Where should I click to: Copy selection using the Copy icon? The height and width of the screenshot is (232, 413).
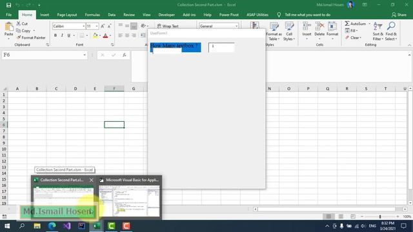[19, 31]
